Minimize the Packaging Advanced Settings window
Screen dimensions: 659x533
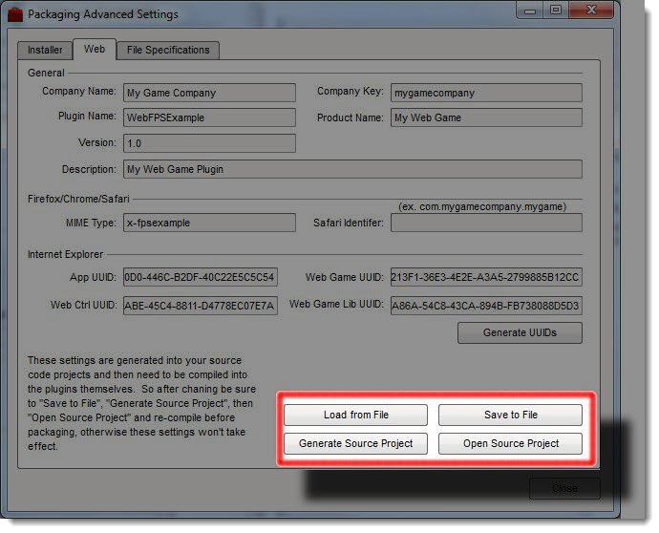coord(529,11)
